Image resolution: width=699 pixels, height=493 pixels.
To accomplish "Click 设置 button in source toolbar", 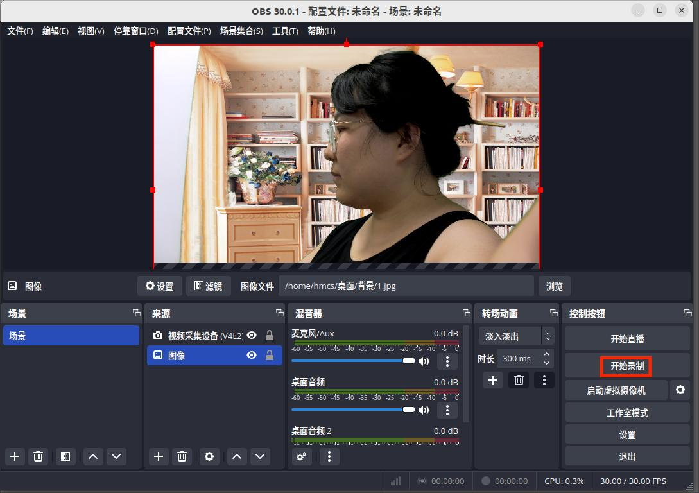I will (x=160, y=286).
